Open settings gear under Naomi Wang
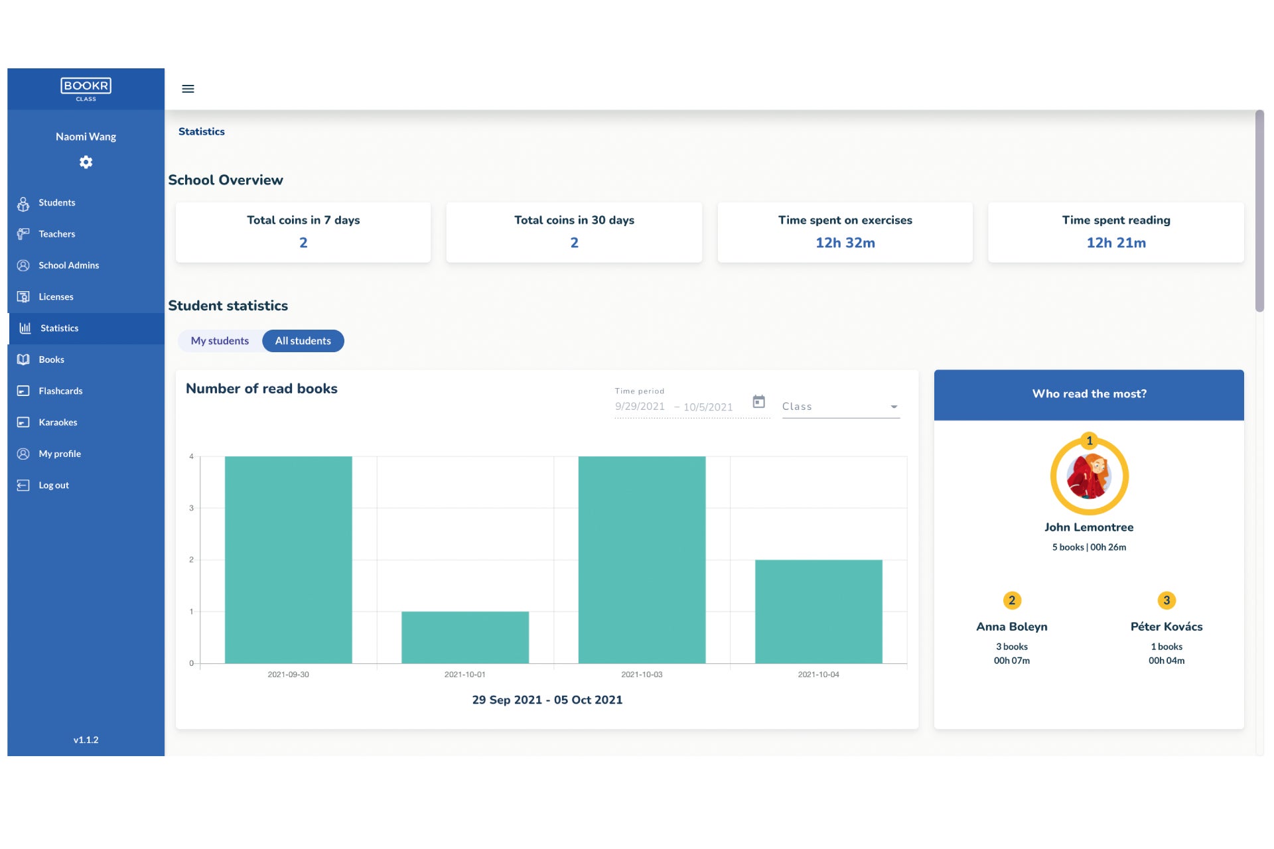Viewport: 1274px width, 849px height. [86, 162]
